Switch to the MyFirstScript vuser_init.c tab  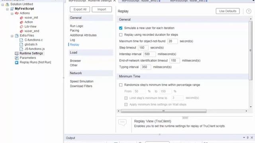pyautogui.click(x=188, y=1)
